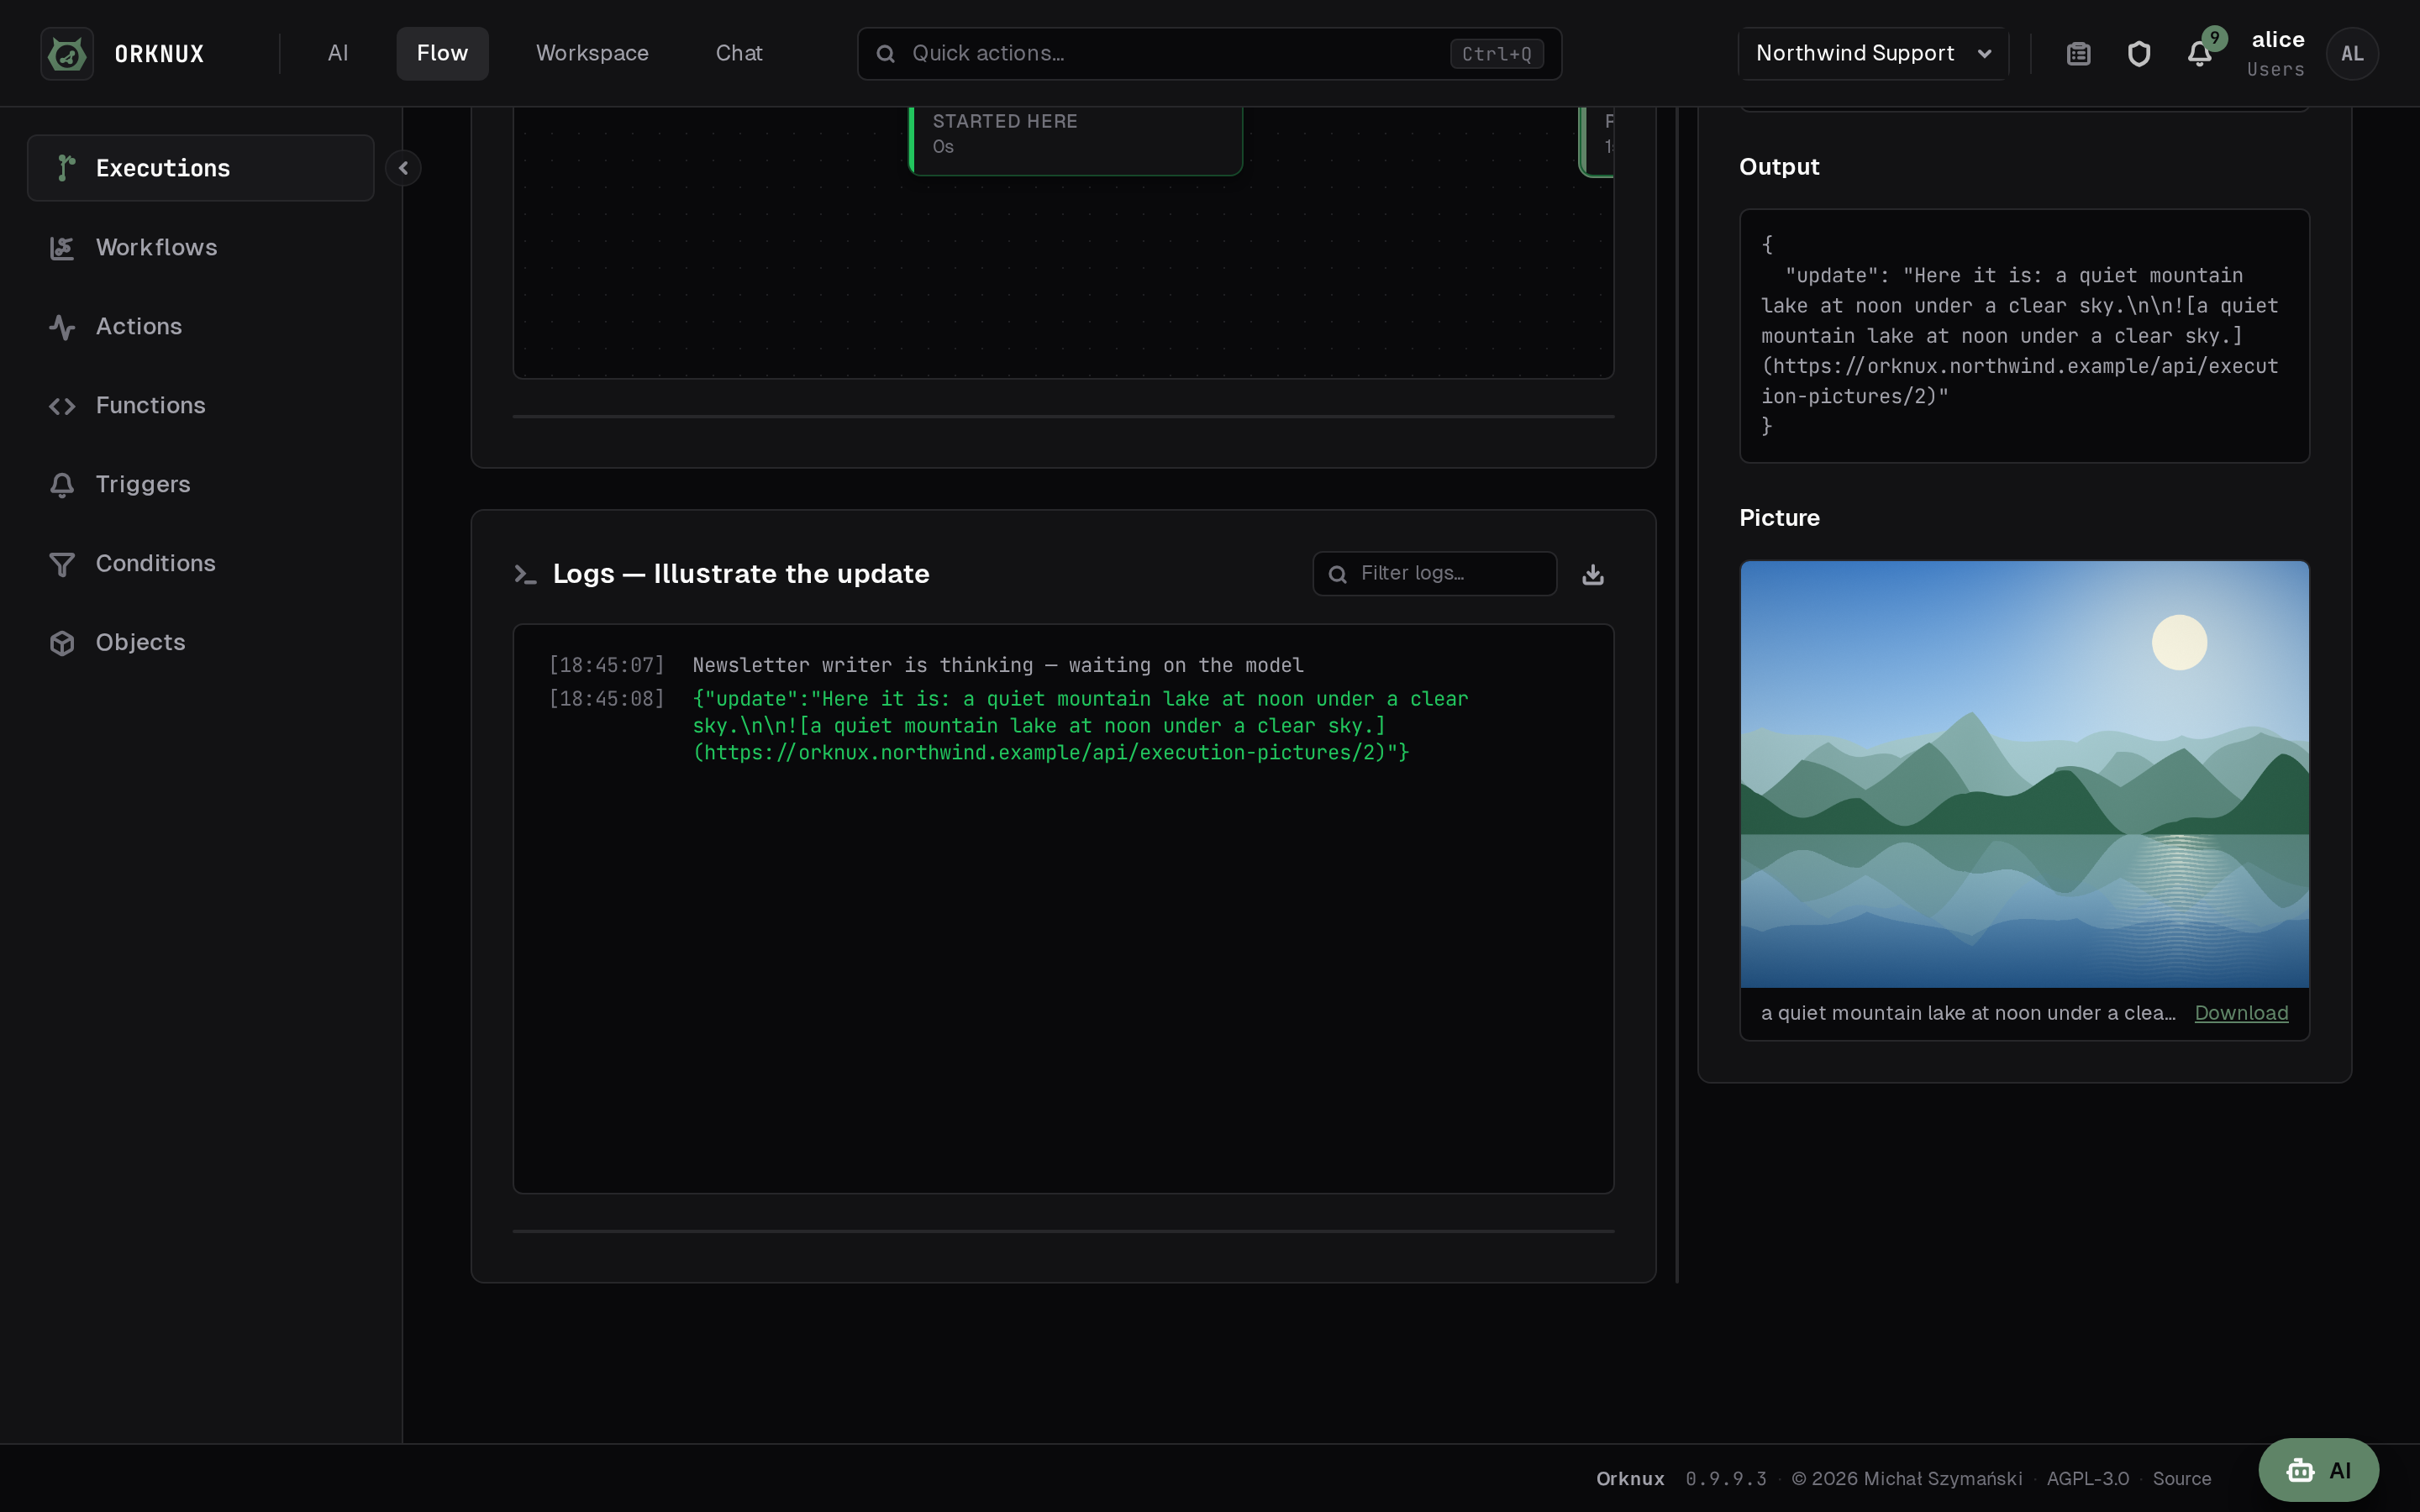Click the picture caption text
Screen dimensions: 2420x1512
tap(1968, 1013)
